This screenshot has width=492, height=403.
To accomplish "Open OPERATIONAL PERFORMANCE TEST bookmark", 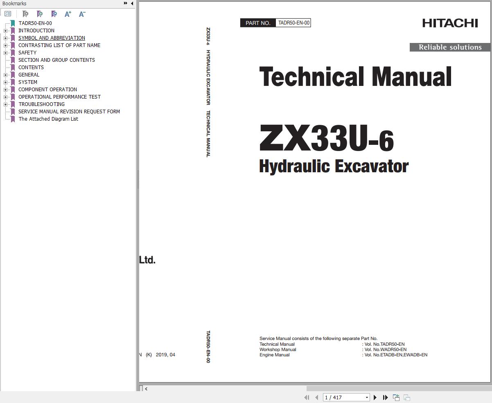I will click(x=59, y=97).
